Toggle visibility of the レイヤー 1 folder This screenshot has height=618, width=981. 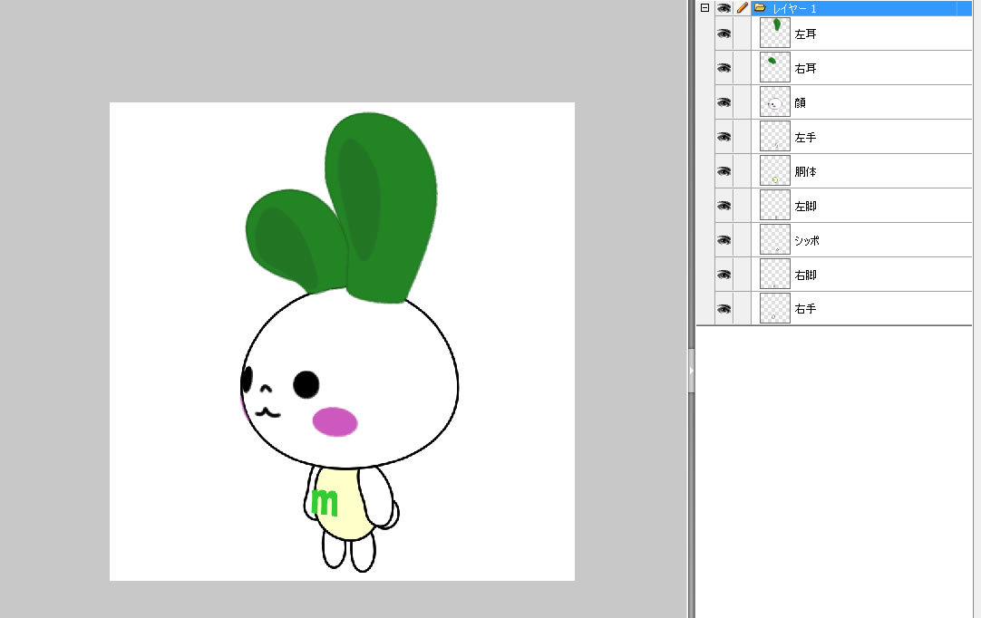tap(724, 7)
